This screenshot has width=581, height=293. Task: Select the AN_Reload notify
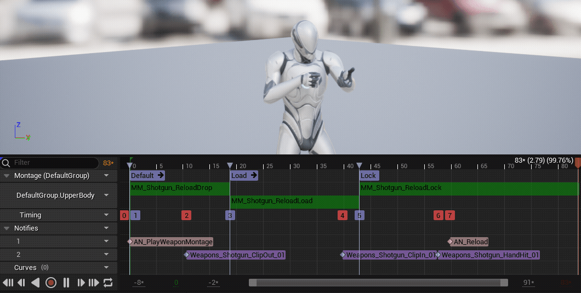tap(470, 242)
